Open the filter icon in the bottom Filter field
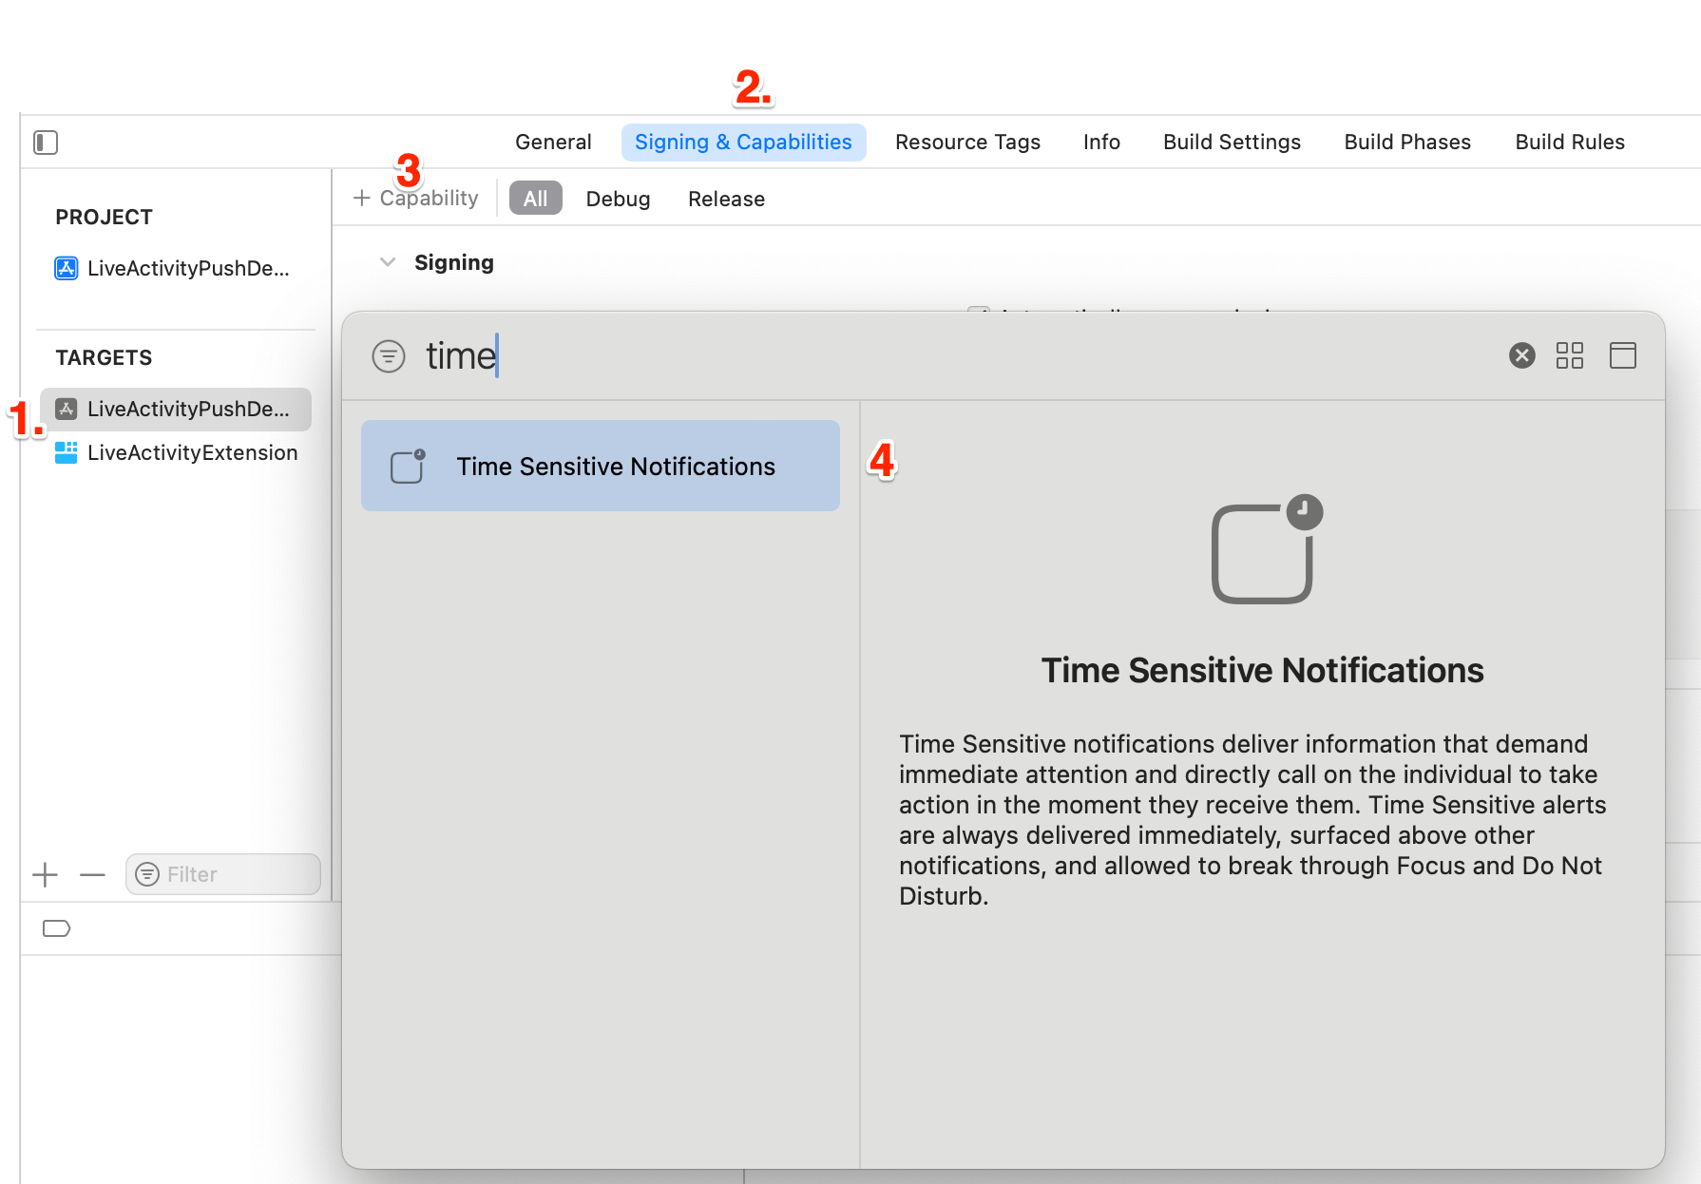Image resolution: width=1701 pixels, height=1184 pixels. point(148,873)
